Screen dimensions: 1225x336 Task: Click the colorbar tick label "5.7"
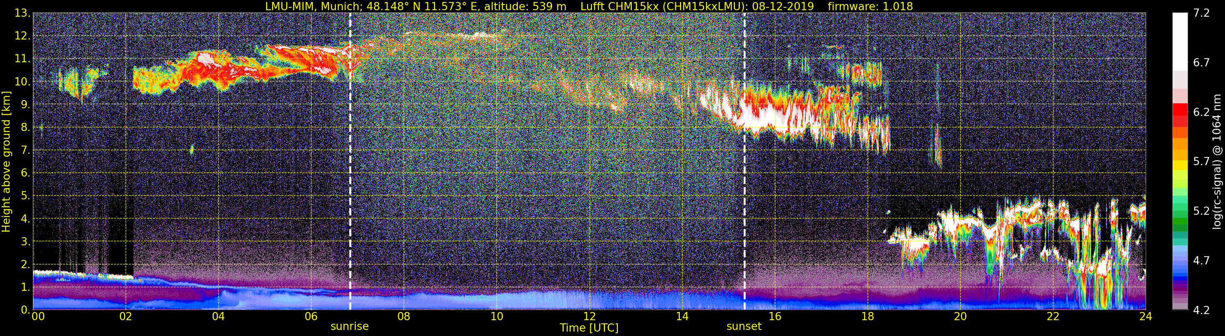[x=1201, y=162]
